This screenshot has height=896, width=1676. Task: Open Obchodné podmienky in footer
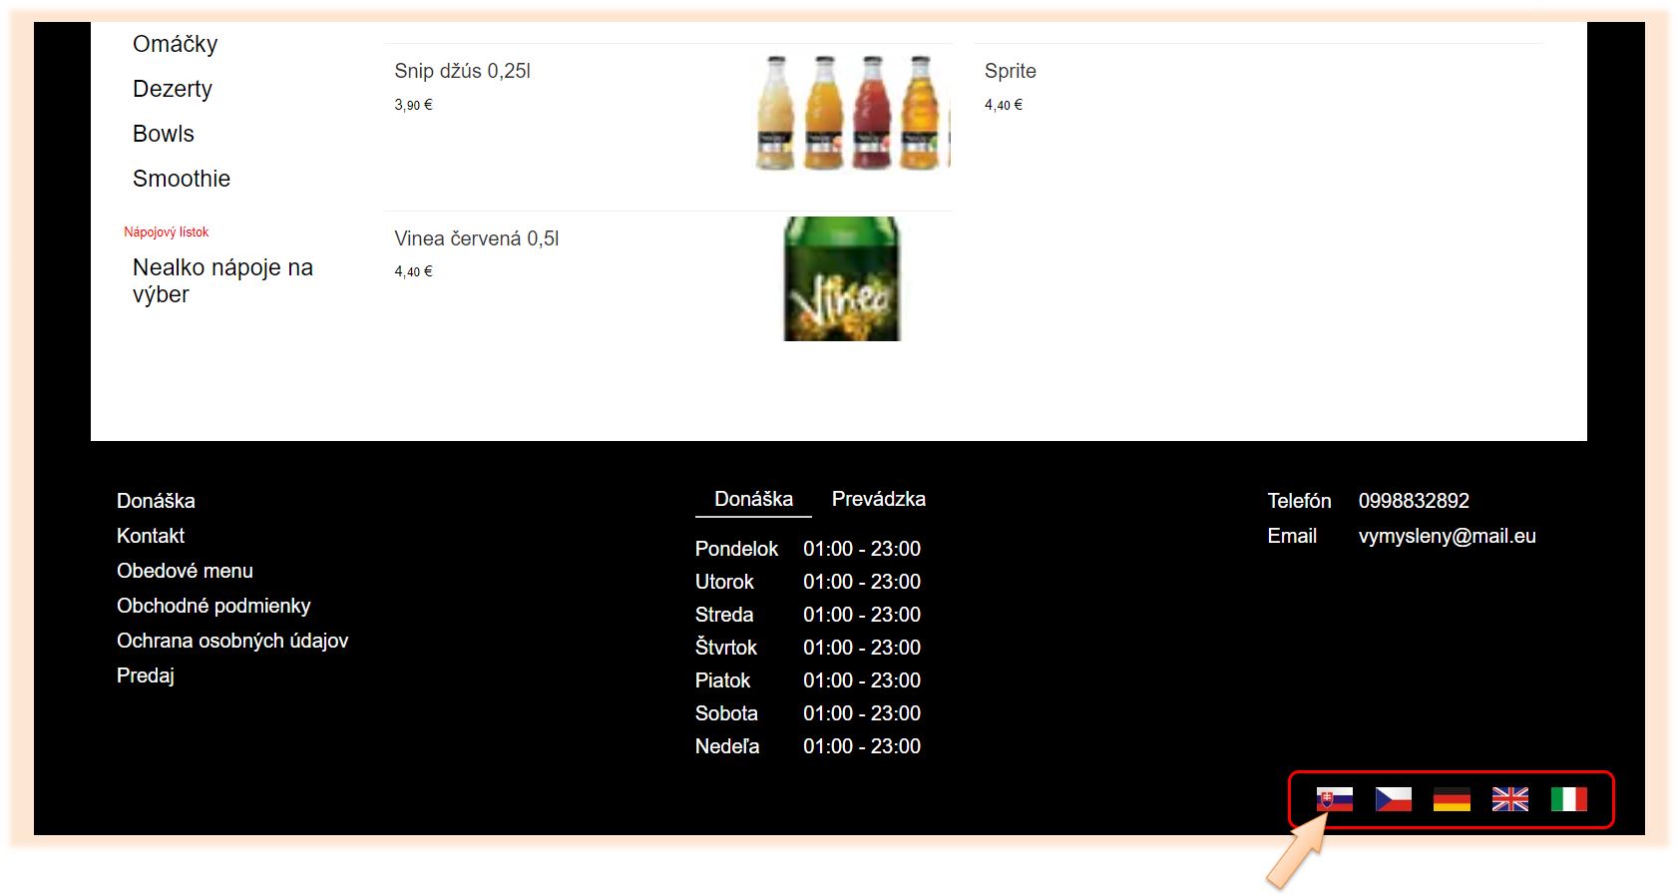(213, 606)
